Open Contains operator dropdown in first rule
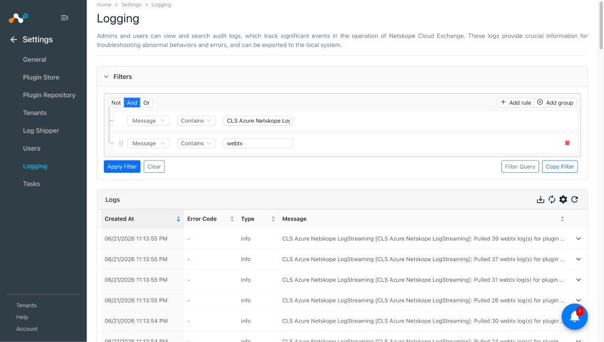Image resolution: width=604 pixels, height=342 pixels. click(196, 120)
